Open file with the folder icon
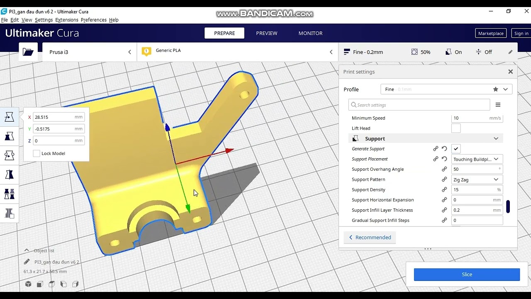The height and width of the screenshot is (299, 531). (x=28, y=52)
